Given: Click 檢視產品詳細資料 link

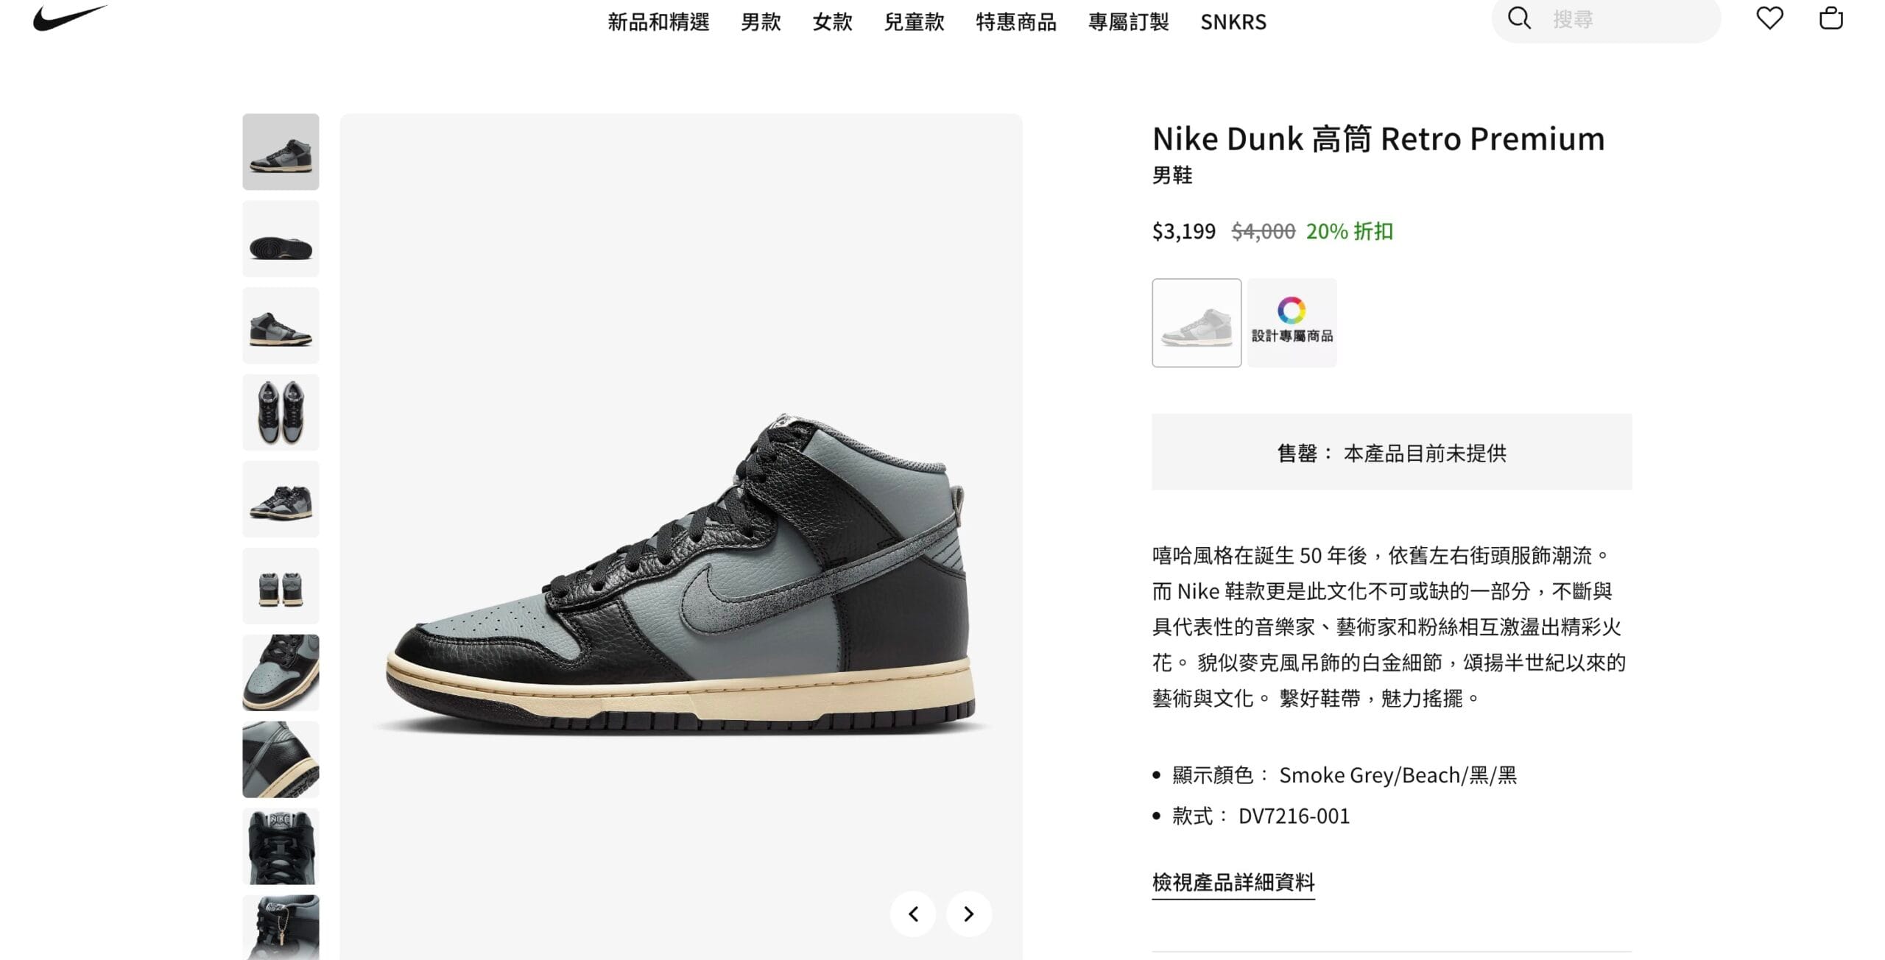Looking at the screenshot, I should (x=1233, y=882).
